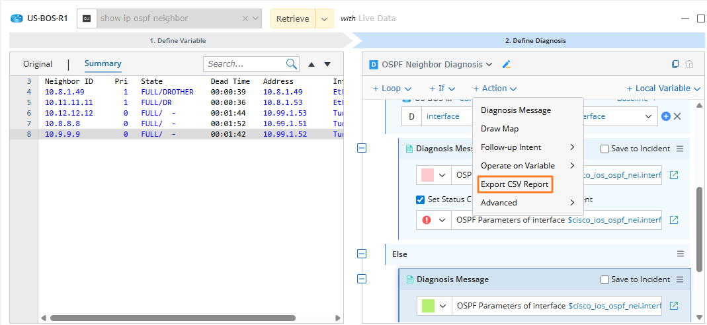The image size is (707, 325).
Task: Open the Retrieve options dropdown arrow
Action: click(x=324, y=18)
